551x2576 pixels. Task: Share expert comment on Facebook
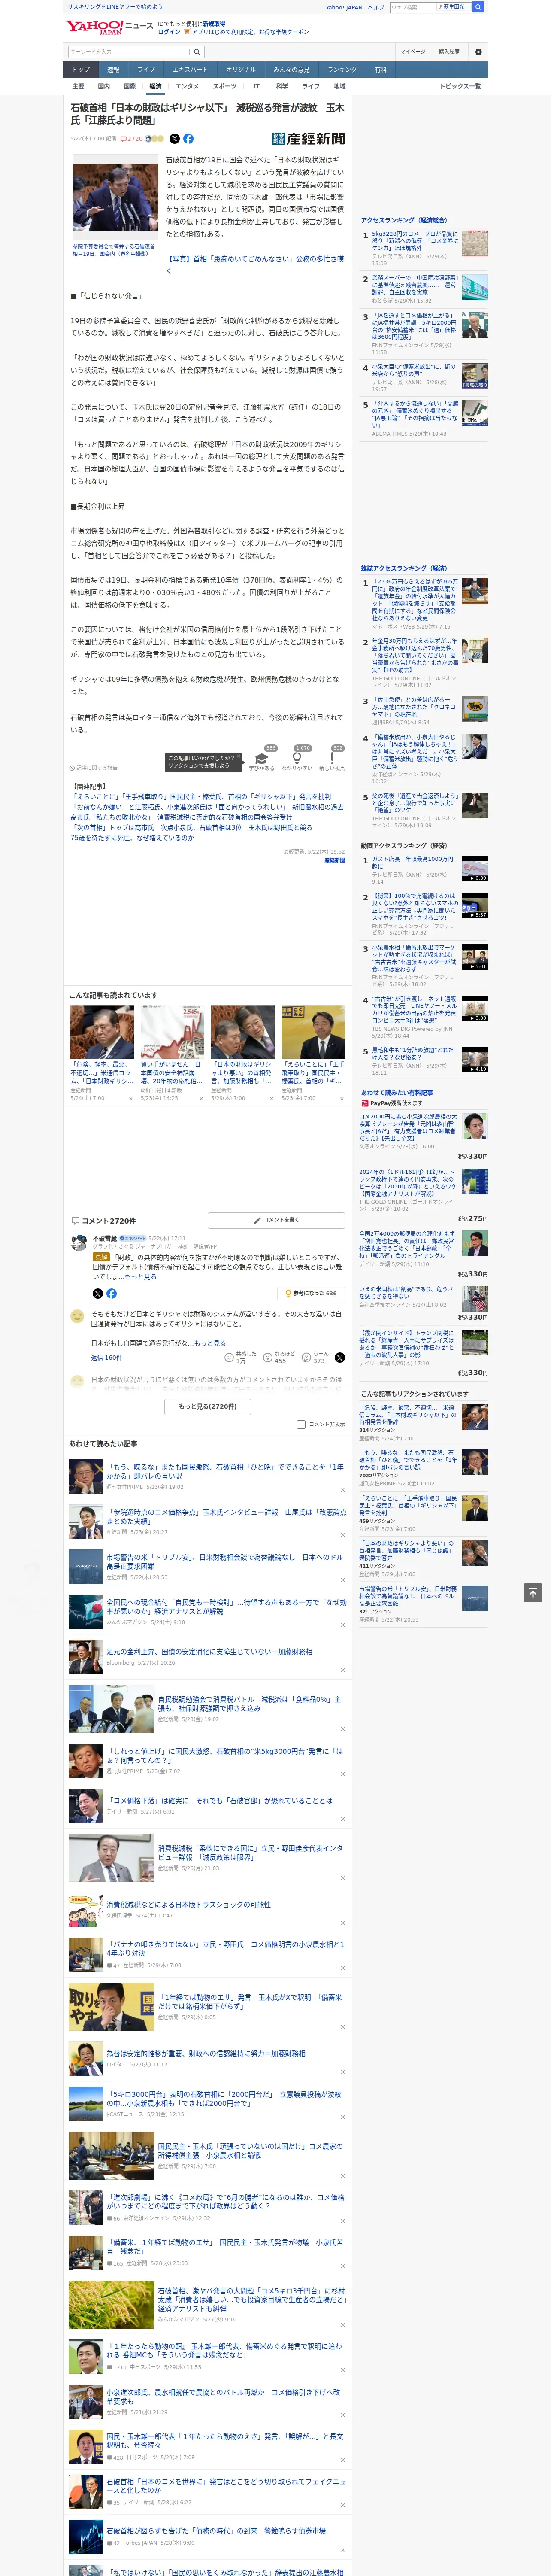coord(111,1293)
